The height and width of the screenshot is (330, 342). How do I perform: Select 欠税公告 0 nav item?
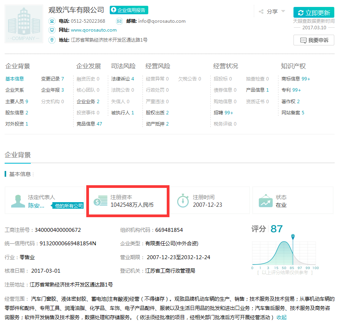190,79
